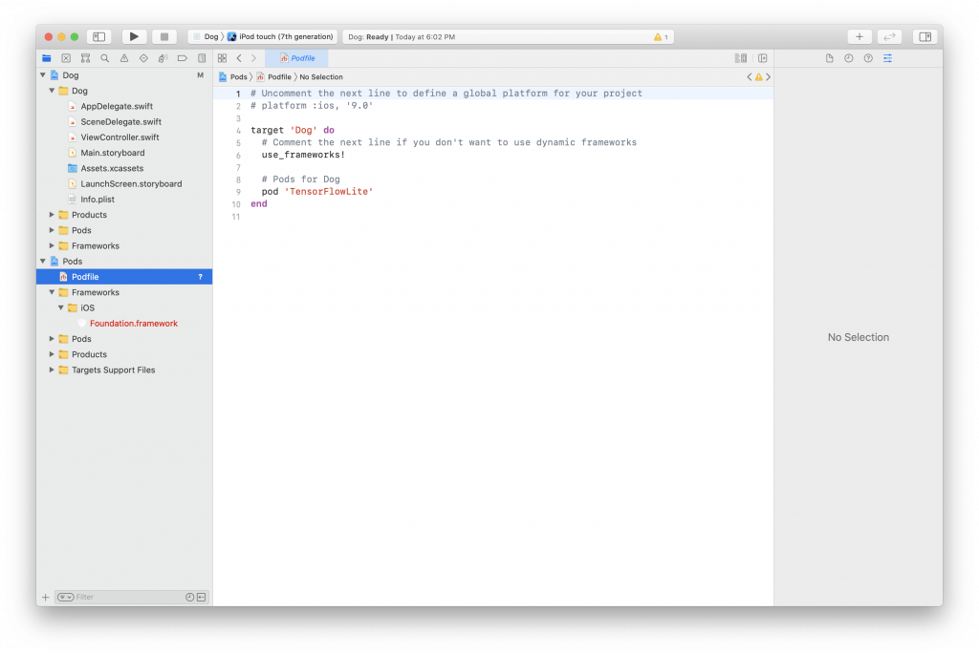The width and height of the screenshot is (979, 654).
Task: Open the Library with plus button
Action: tap(859, 37)
